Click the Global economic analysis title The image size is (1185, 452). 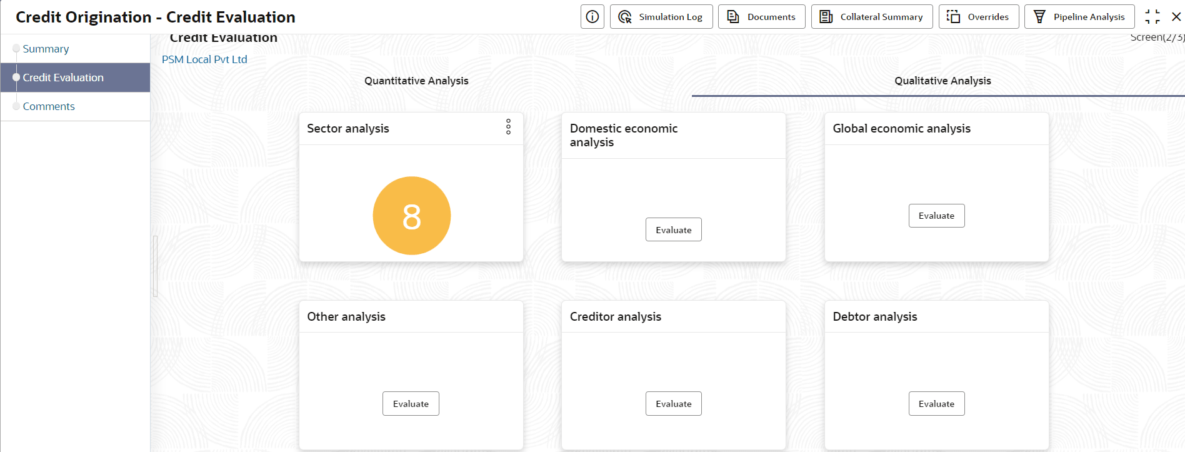pyautogui.click(x=901, y=128)
